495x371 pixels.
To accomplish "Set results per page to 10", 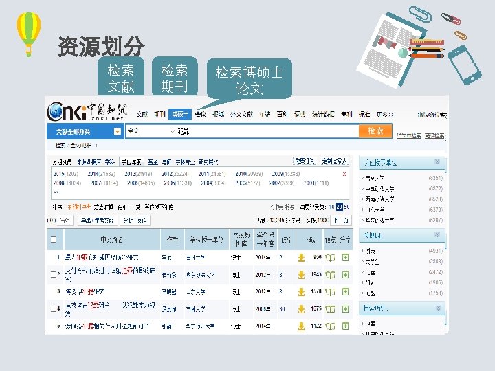I will click(332, 207).
